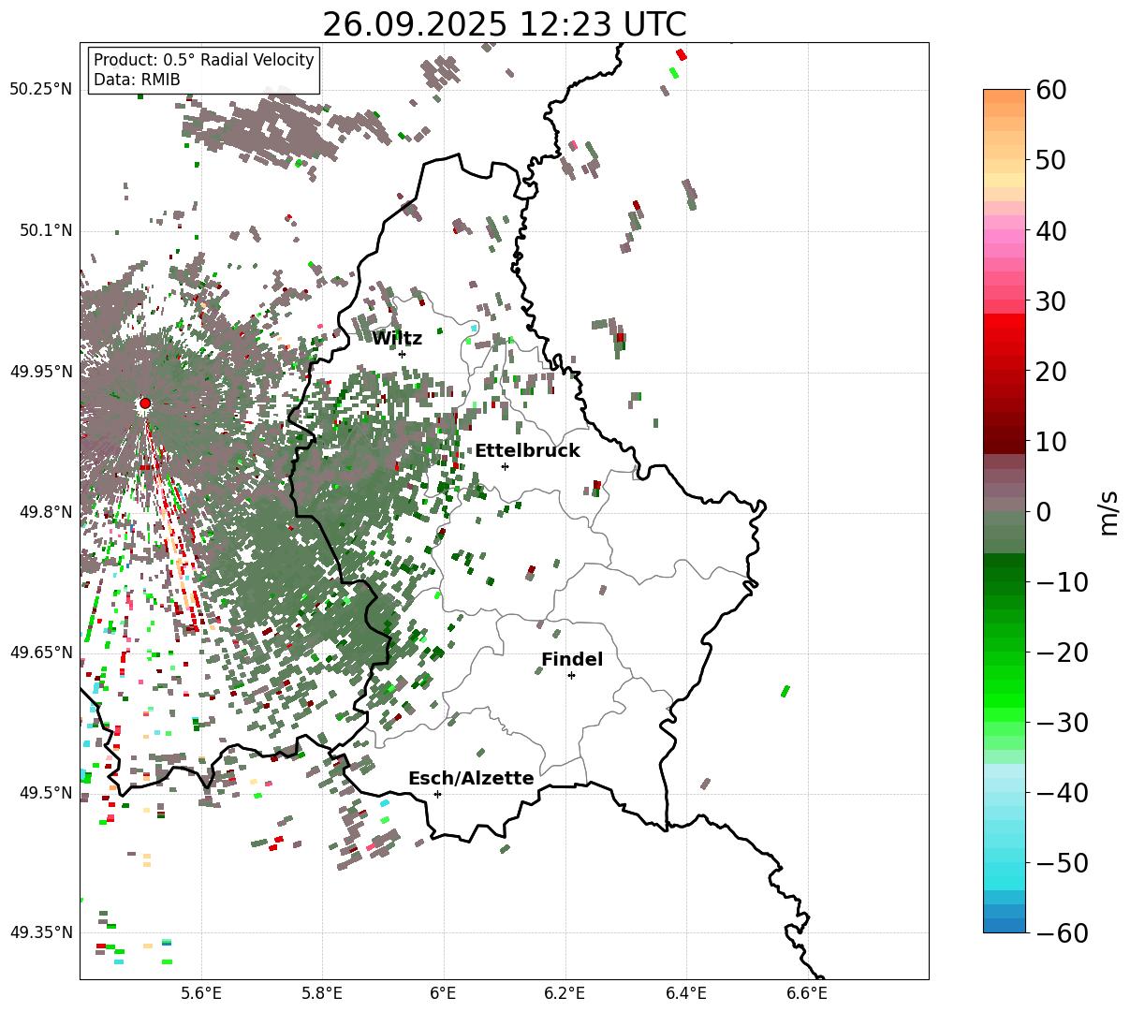This screenshot has width=1130, height=1012.
Task: Click the 49.8°N latitude tick label
Action: (45, 512)
